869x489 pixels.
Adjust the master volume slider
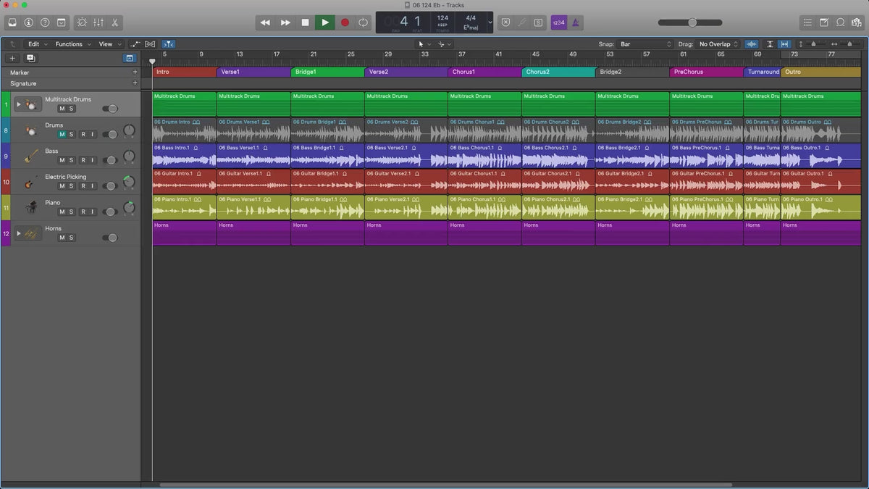coord(692,22)
